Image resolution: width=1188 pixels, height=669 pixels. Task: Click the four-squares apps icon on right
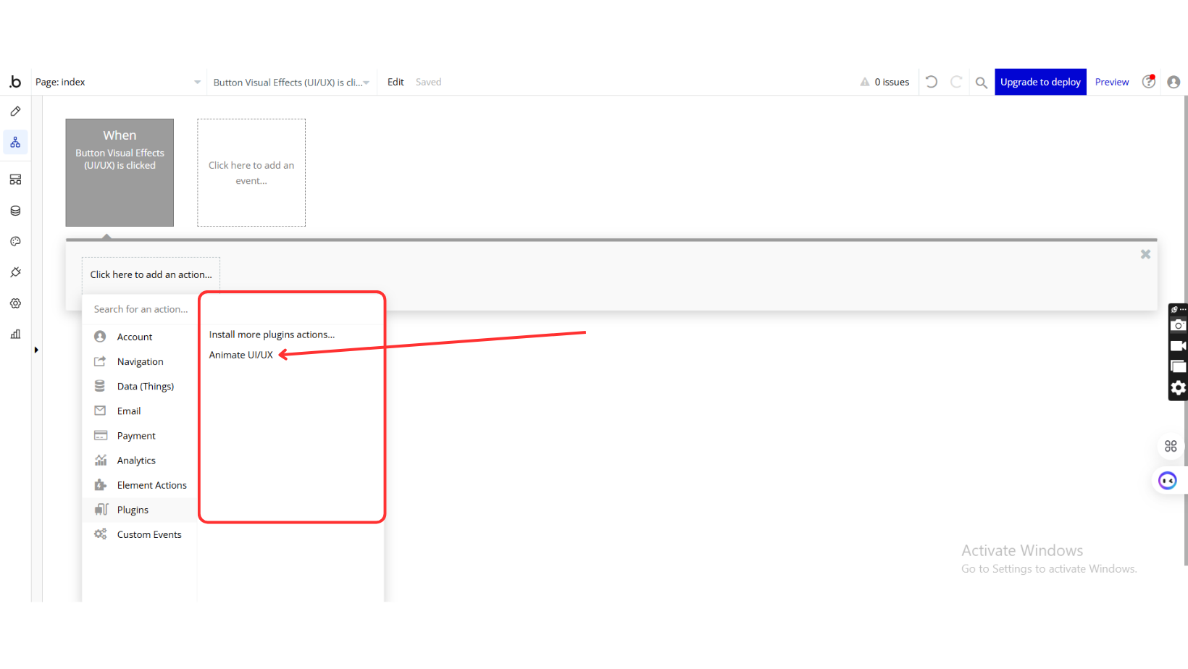click(x=1171, y=446)
